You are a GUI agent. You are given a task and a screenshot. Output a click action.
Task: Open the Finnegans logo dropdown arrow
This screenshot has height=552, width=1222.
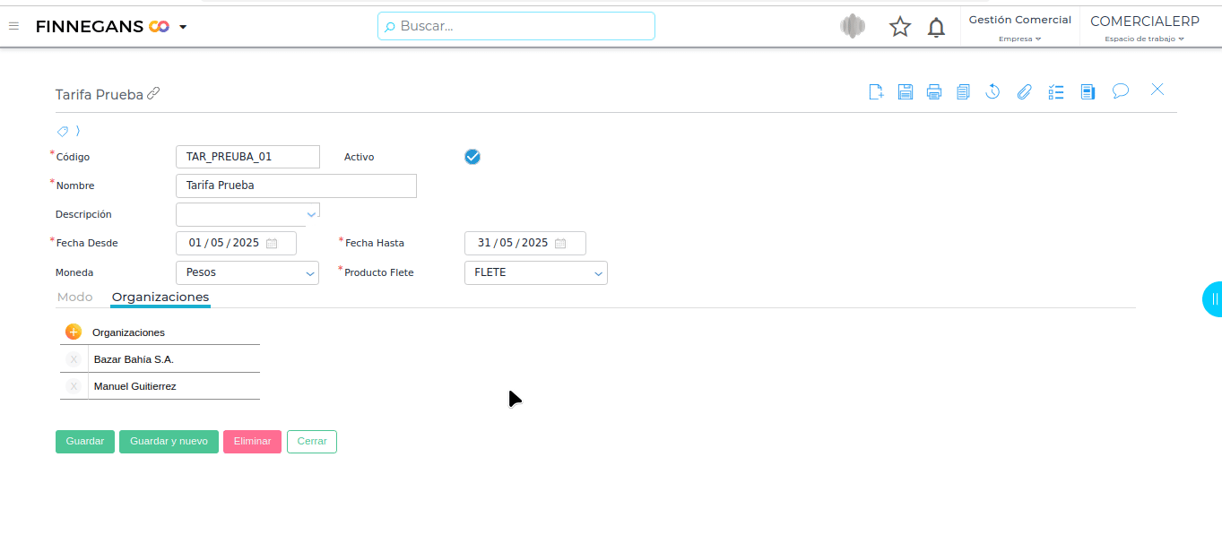183,27
